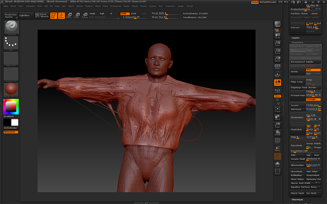The image size is (327, 204).
Task: Open the Alpha Off slot
Action: pyautogui.click(x=11, y=59)
